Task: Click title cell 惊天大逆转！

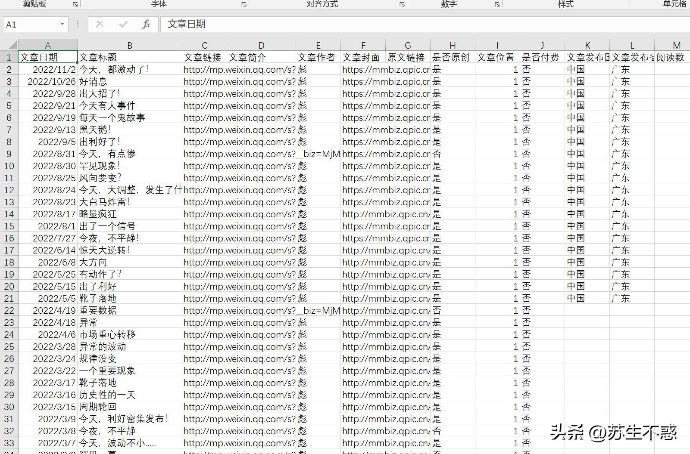Action: 130,250
